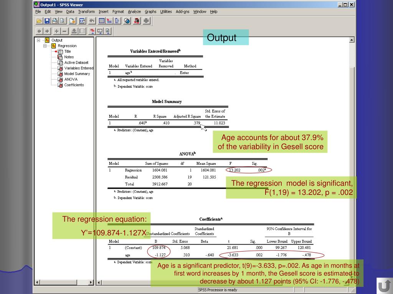This screenshot has width=393, height=294.
Task: Open the Utilities menu
Action: 166,11
